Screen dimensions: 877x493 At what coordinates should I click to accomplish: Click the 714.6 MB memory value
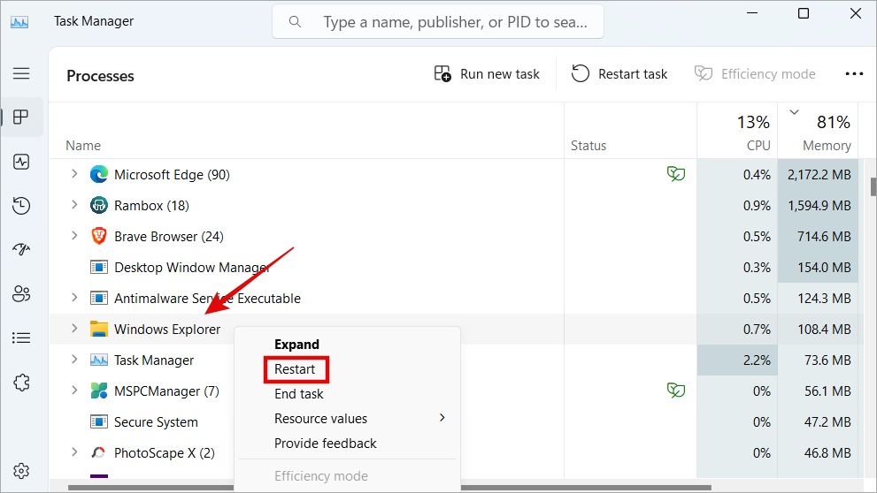[824, 236]
